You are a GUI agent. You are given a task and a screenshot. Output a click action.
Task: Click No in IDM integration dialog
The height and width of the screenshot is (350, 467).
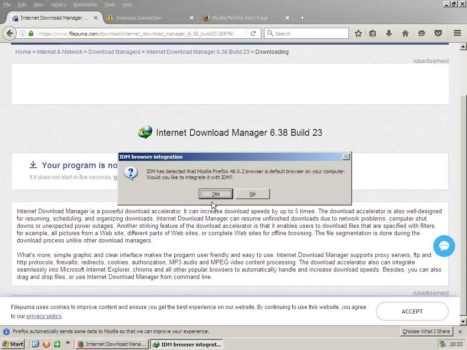pyautogui.click(x=253, y=194)
